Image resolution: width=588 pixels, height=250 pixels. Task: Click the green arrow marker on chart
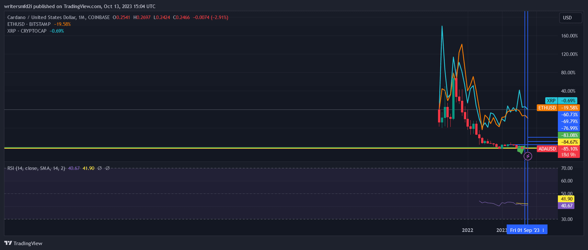point(521,150)
